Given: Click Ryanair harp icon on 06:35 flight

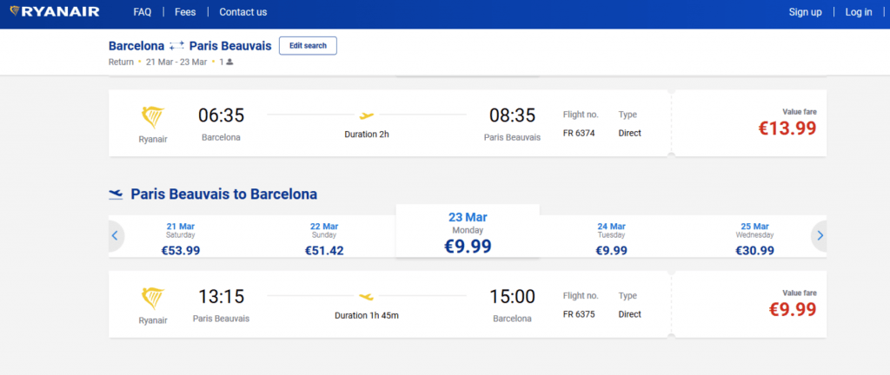Looking at the screenshot, I should [152, 118].
